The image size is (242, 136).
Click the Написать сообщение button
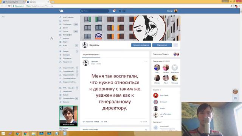click(x=141, y=45)
